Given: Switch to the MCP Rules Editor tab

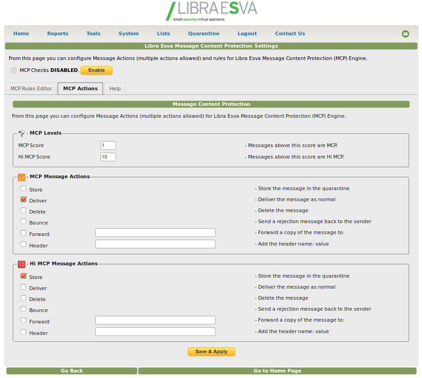Looking at the screenshot, I should click(x=31, y=88).
